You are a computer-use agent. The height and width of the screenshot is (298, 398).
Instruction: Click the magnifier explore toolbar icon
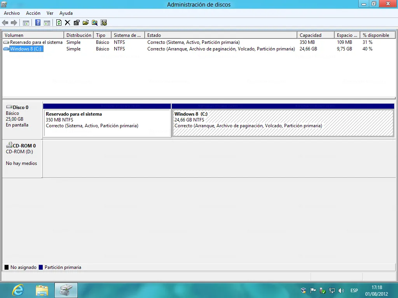coord(95,23)
